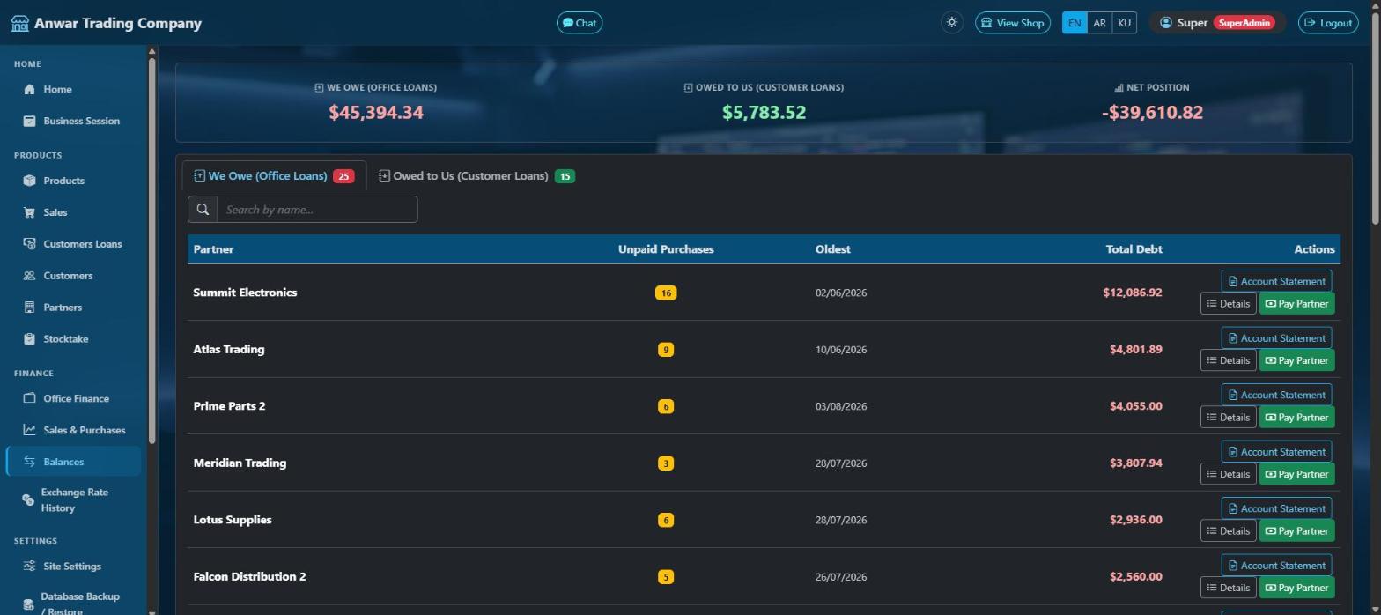Switch language to AR
1381x615 pixels.
tap(1099, 23)
